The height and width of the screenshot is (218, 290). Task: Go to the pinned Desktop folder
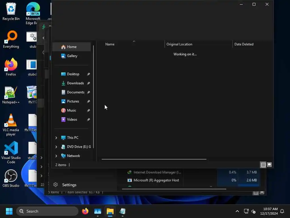pyautogui.click(x=72, y=74)
